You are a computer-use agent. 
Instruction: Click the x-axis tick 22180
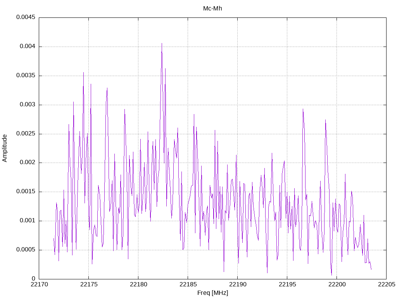(138, 284)
